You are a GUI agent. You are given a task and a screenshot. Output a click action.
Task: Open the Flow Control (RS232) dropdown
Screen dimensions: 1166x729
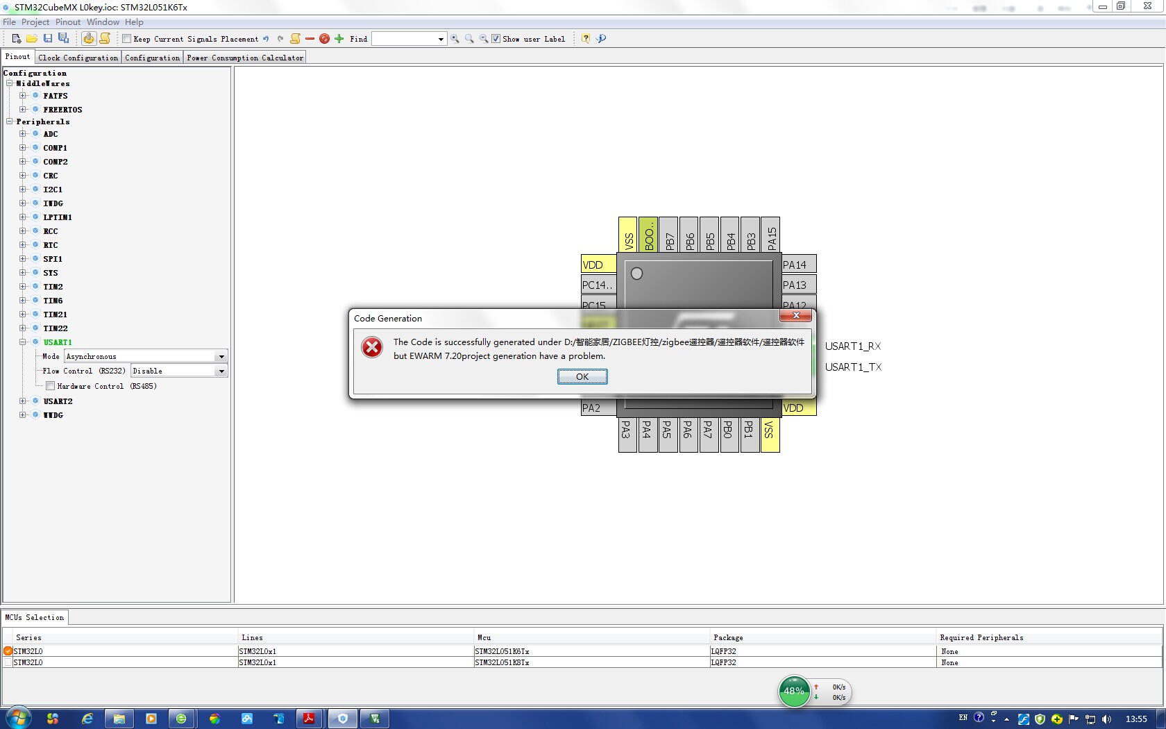(221, 371)
